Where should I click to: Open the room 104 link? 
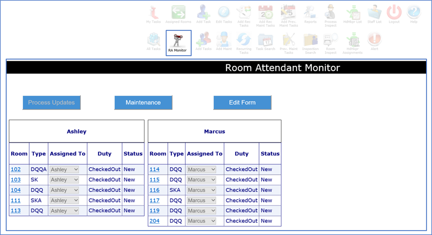click(16, 190)
